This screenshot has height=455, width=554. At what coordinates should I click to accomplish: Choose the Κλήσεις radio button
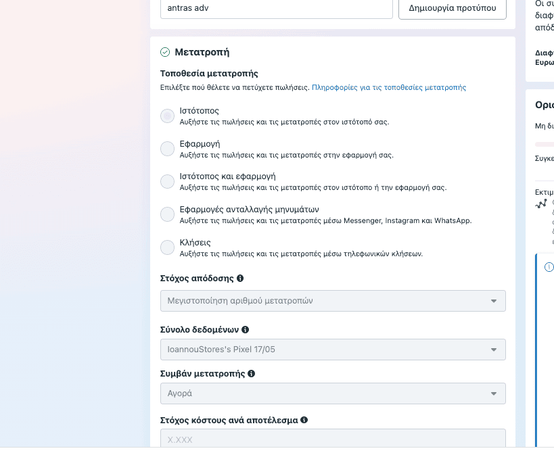click(x=167, y=247)
